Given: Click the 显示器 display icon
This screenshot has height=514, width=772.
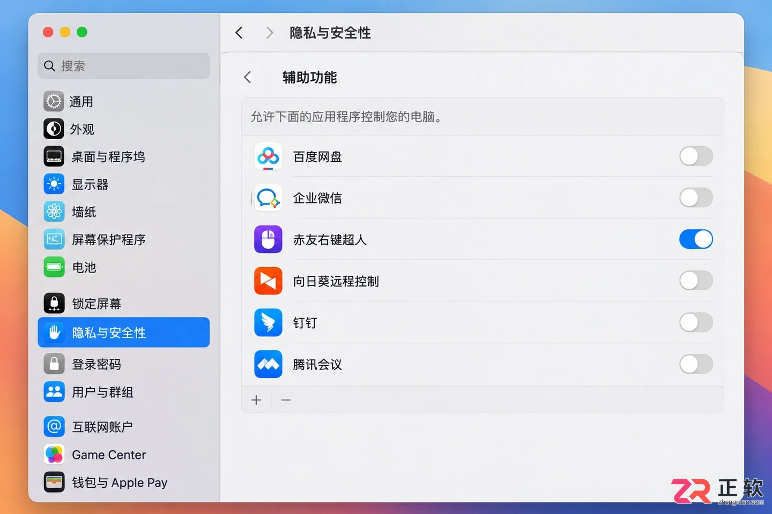Looking at the screenshot, I should coord(54,184).
